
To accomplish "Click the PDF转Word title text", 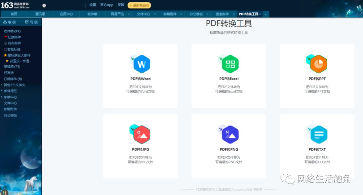I will (x=140, y=79).
